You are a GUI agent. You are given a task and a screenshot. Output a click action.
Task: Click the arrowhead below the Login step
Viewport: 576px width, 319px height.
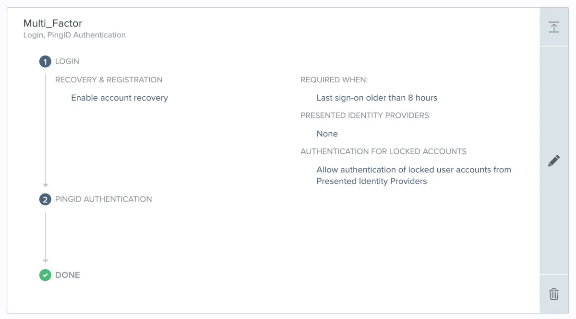pyautogui.click(x=46, y=184)
